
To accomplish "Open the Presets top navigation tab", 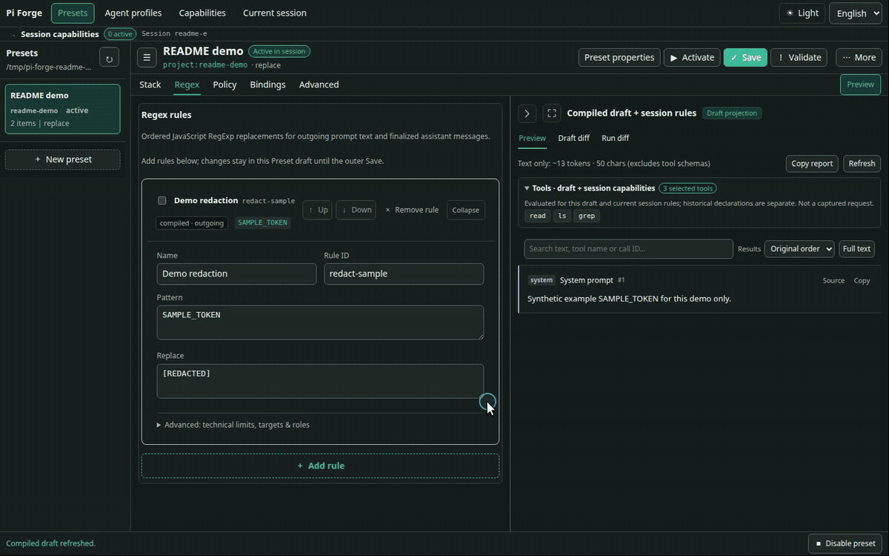I will pyautogui.click(x=73, y=13).
